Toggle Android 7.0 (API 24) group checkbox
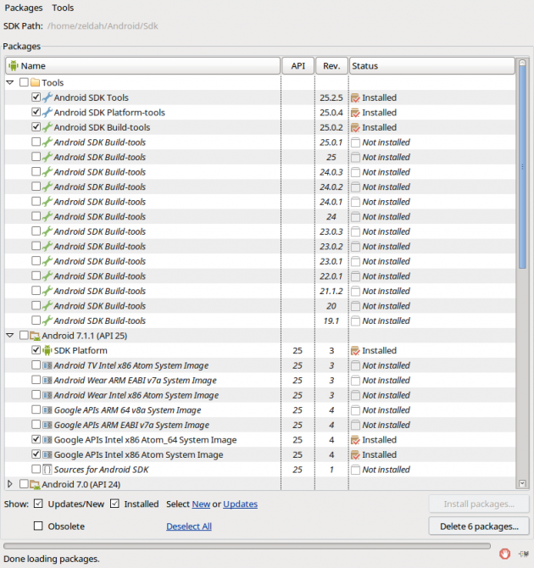This screenshot has width=534, height=568. pyautogui.click(x=24, y=484)
